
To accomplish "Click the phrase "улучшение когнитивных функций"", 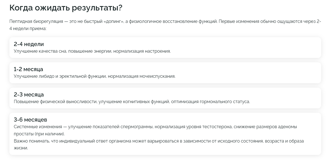I will [134, 101].
